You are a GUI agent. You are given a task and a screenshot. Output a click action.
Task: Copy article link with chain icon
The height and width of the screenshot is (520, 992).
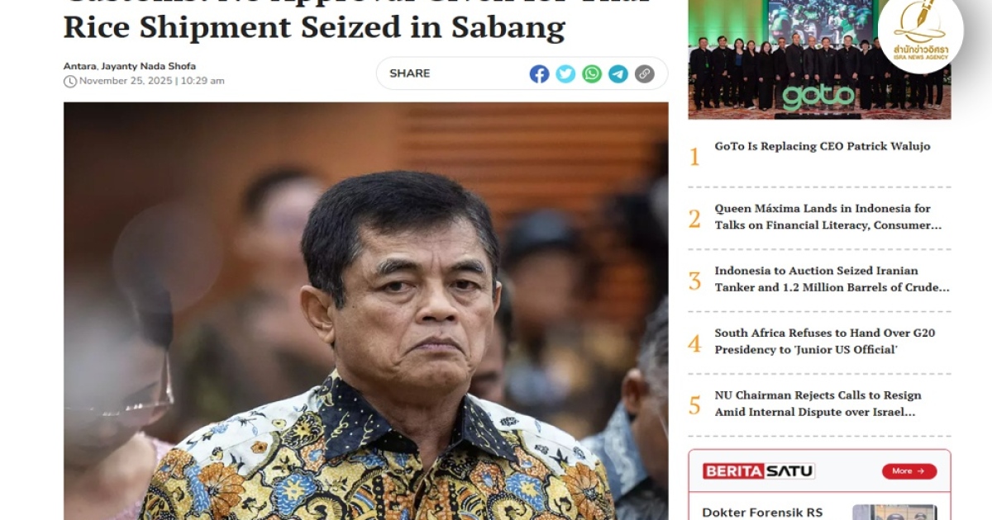pyautogui.click(x=645, y=73)
